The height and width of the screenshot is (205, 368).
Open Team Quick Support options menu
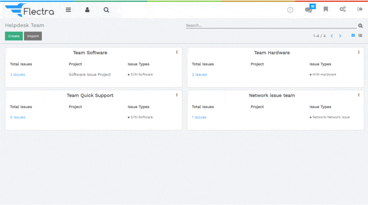[x=177, y=95]
